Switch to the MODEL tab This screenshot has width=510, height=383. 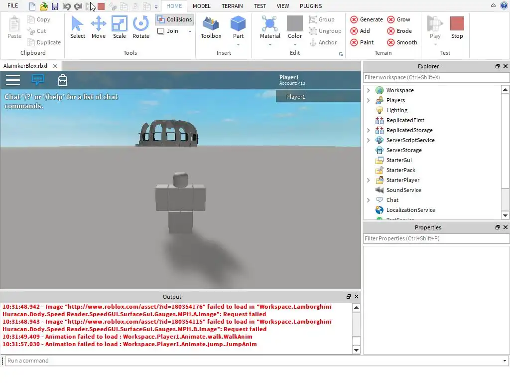[x=201, y=6]
